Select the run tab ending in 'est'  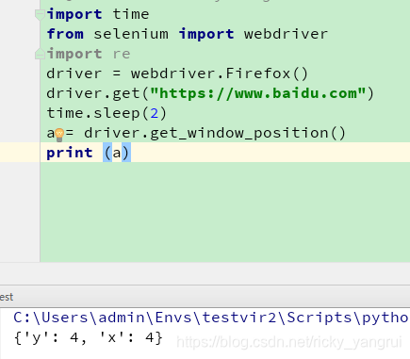[x=7, y=297]
